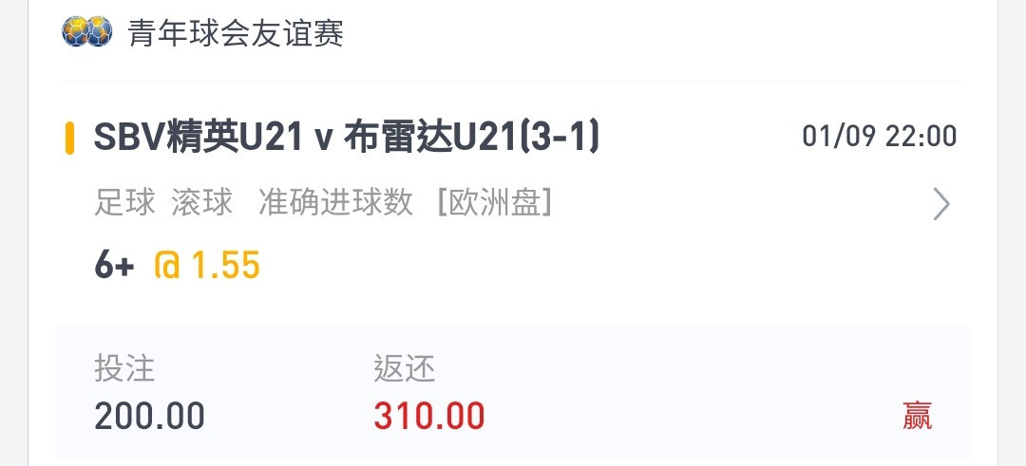Viewport: 1026px width, 466px height.
Task: Open the SBV精英U21 v 布雷达U21 match title
Action: point(346,139)
